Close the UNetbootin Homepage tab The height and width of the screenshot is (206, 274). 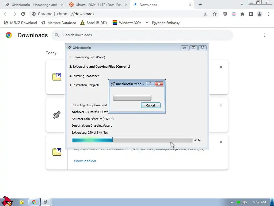(x=62, y=5)
